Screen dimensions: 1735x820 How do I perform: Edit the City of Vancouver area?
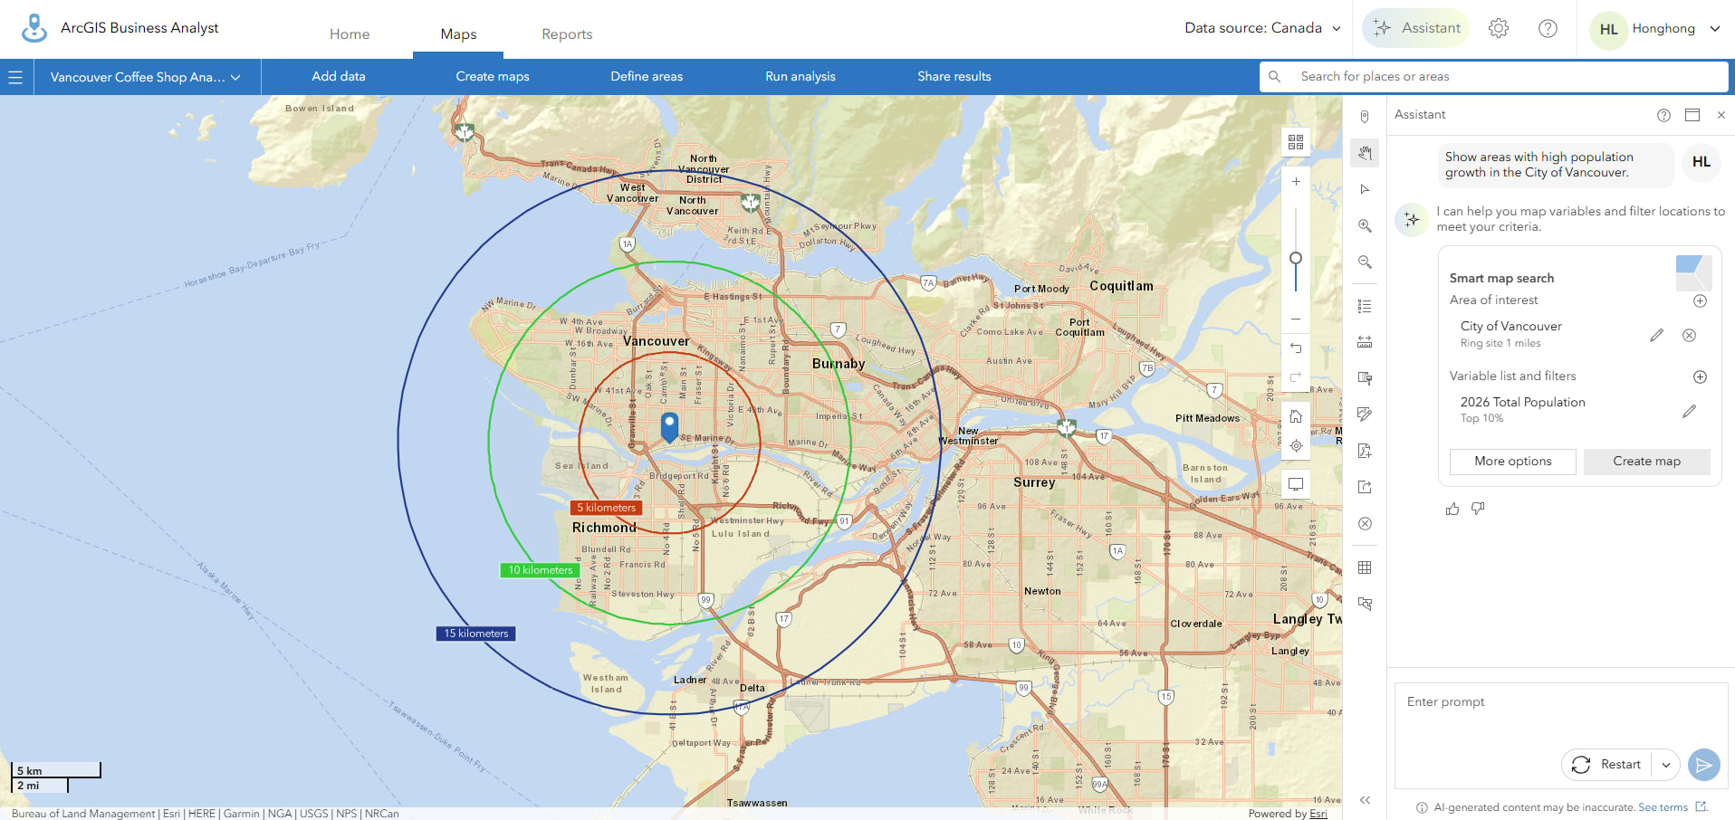[x=1656, y=335]
